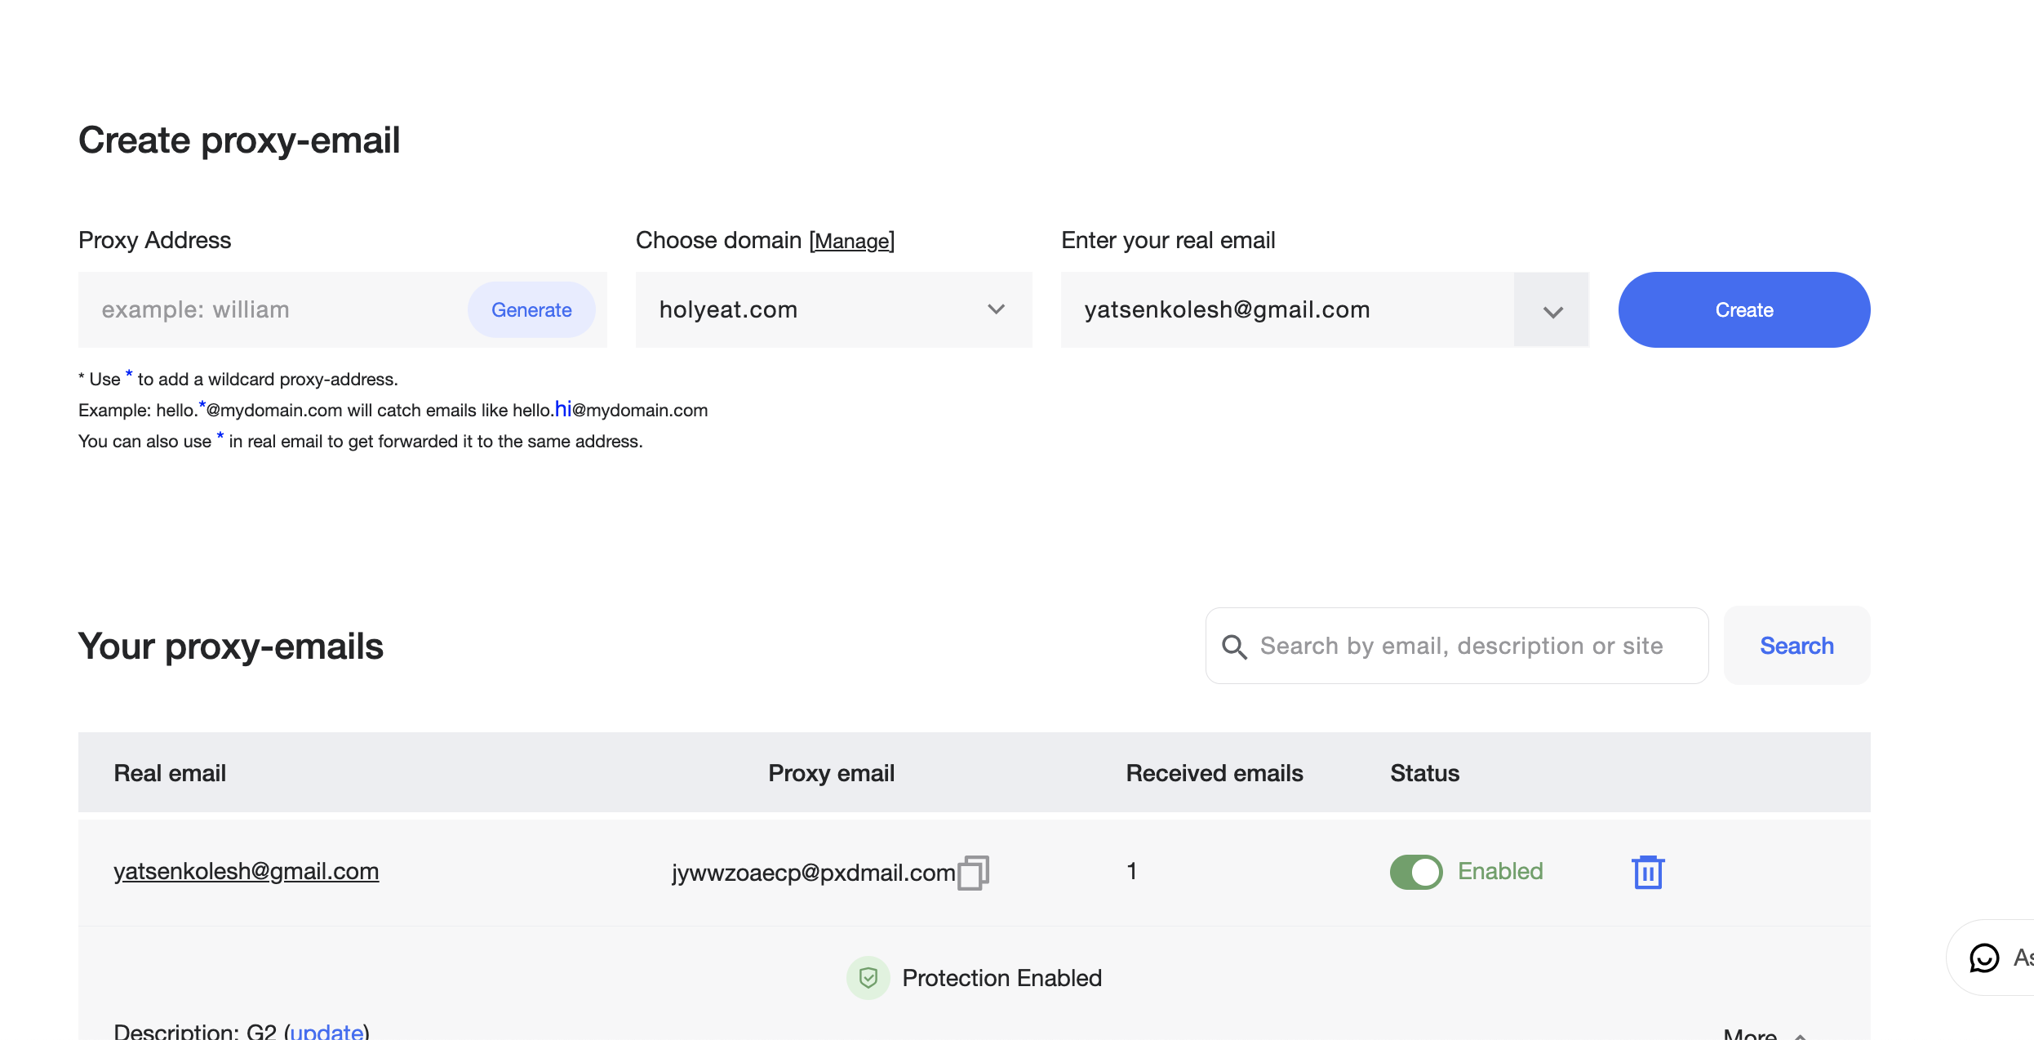This screenshot has height=1040, width=2034.
Task: Delete the proxy email using trash icon
Action: click(x=1647, y=872)
